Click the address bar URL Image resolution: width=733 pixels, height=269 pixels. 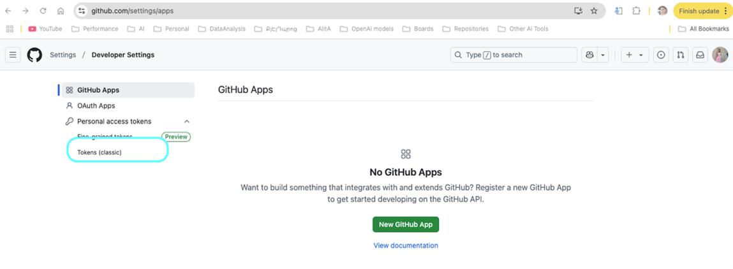click(x=132, y=11)
